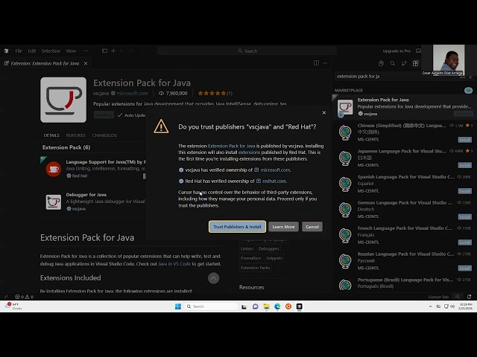Click the Linters category tag

[x=247, y=249]
